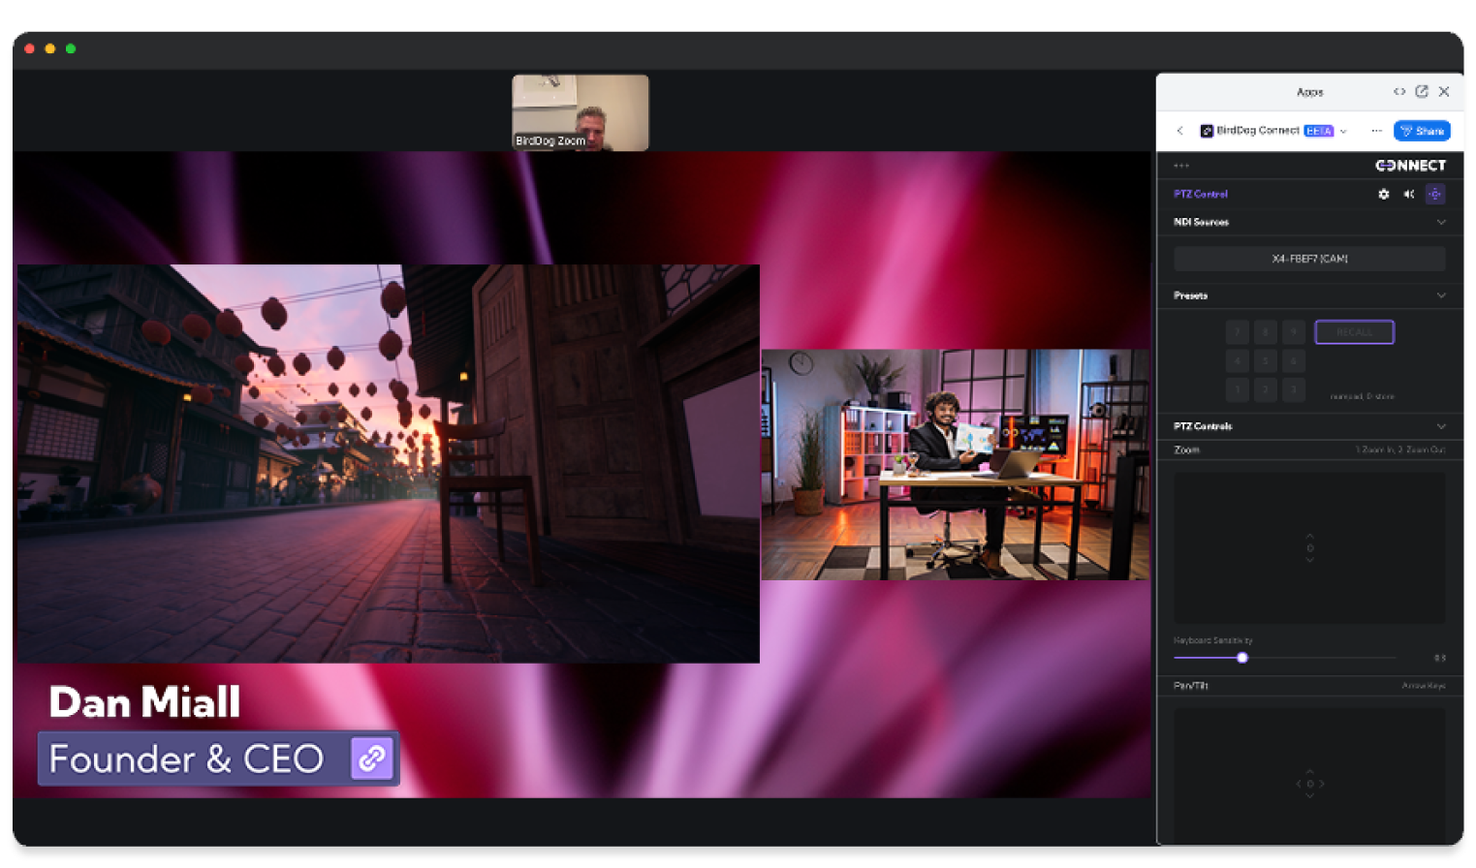Open the BirdDog Connect app dropdown arrow
This screenshot has width=1476, height=868.
1343,131
